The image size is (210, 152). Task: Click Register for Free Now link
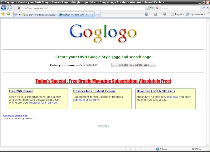pos(43,103)
